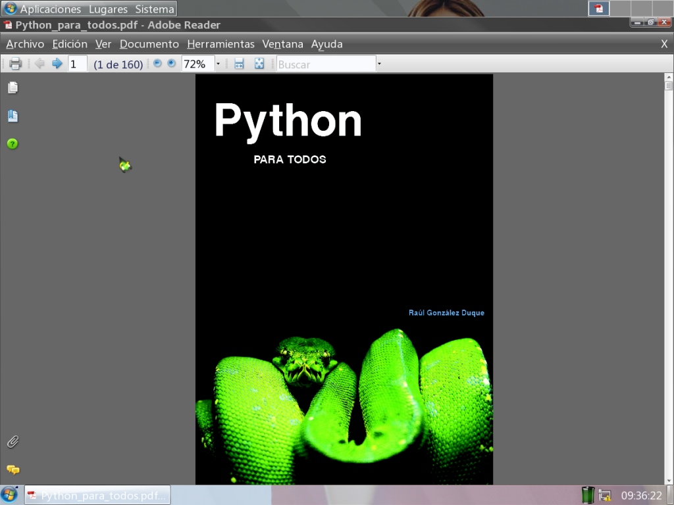Zoom out with the minus button
The height and width of the screenshot is (505, 674).
(x=157, y=64)
